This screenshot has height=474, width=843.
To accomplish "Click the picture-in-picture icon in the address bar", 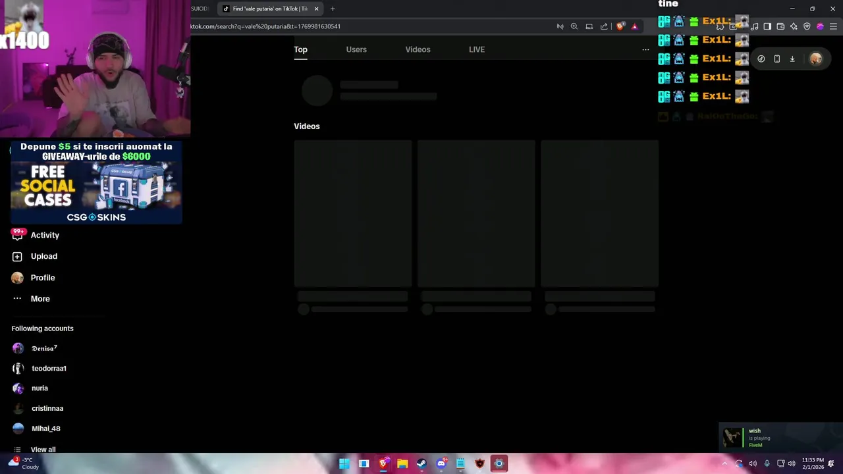I will [x=589, y=26].
